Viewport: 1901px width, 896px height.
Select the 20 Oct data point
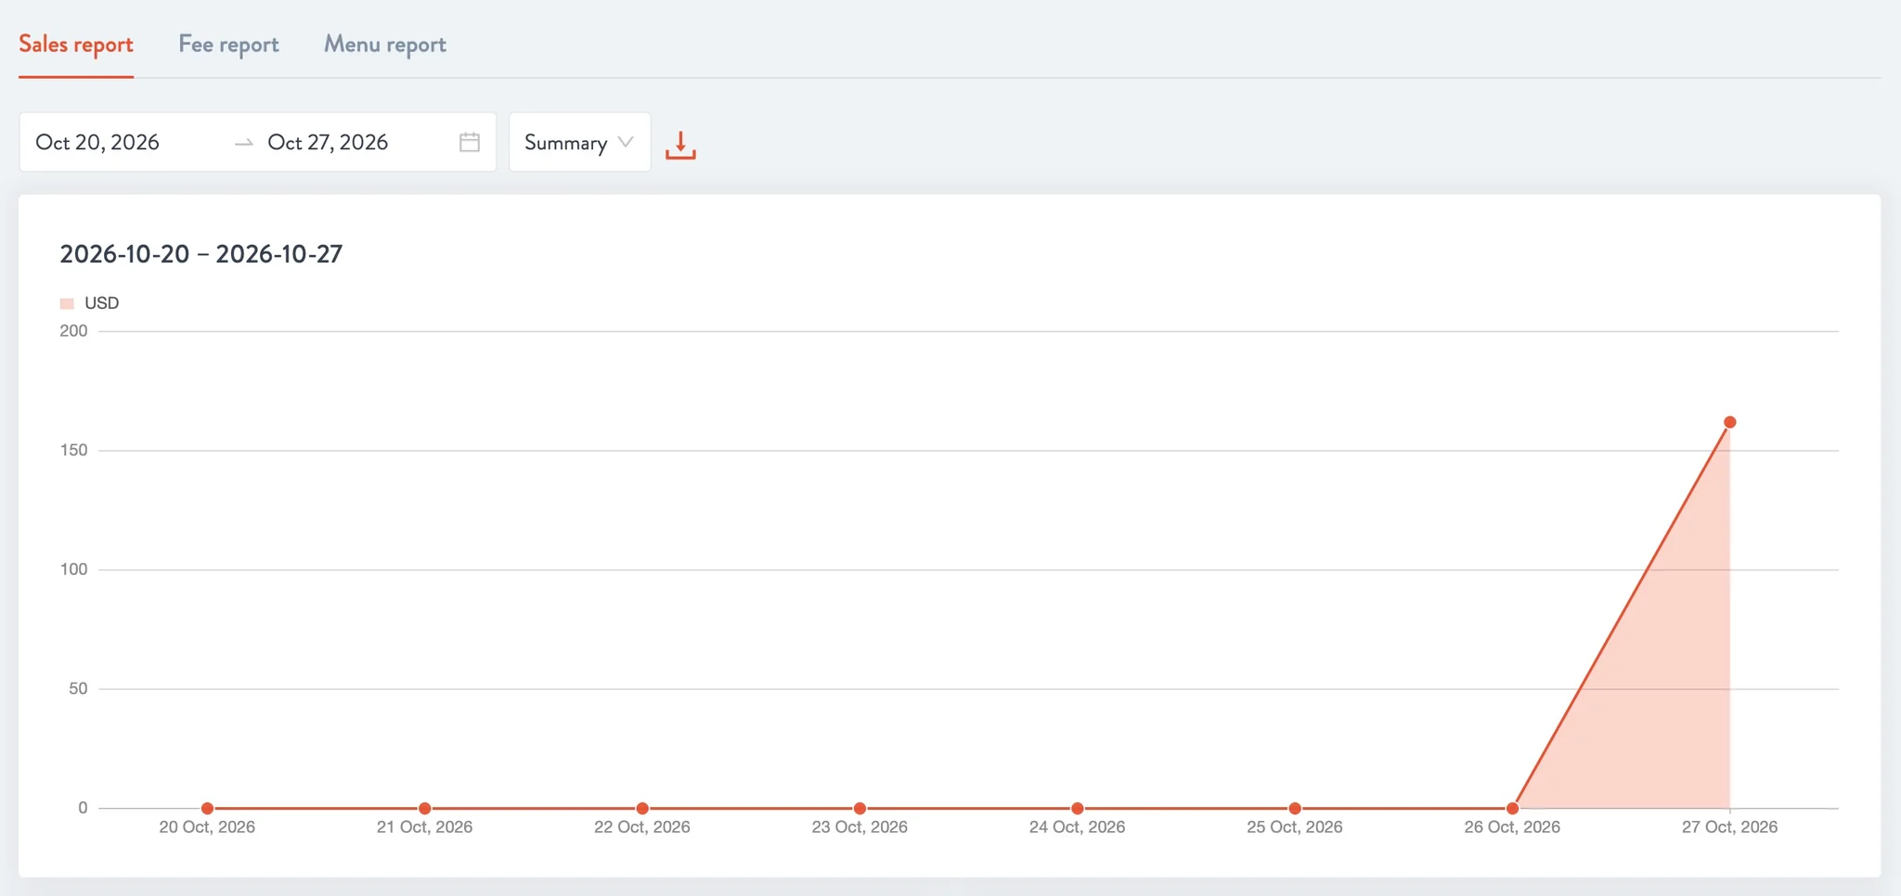[x=207, y=808]
